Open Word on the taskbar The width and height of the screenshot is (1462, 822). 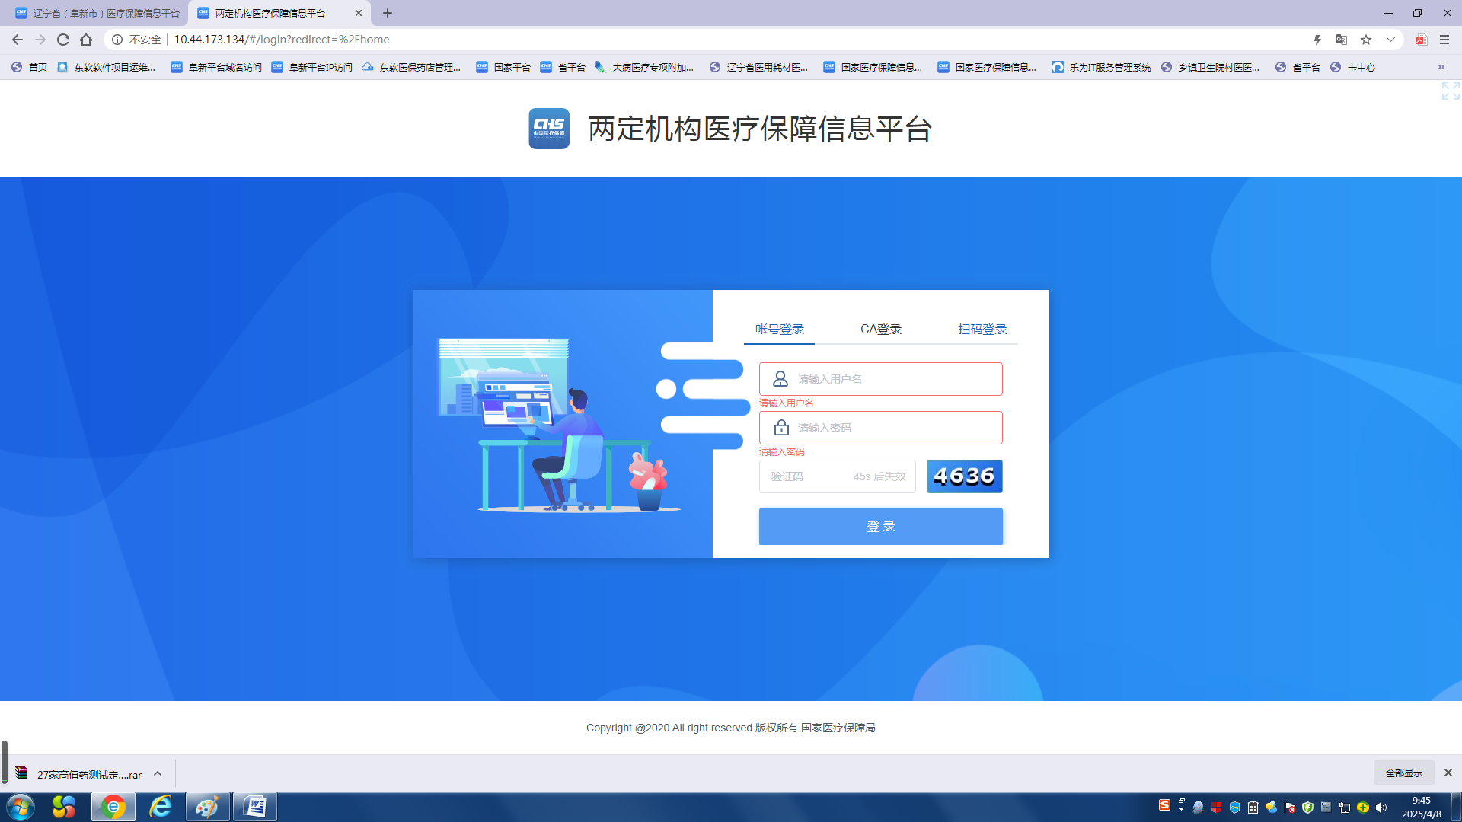(254, 807)
